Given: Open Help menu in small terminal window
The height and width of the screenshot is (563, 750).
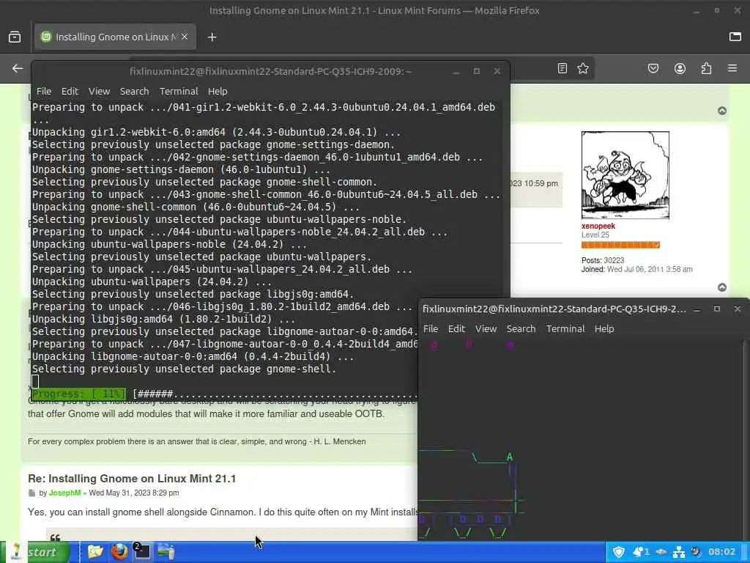Looking at the screenshot, I should pyautogui.click(x=604, y=328).
